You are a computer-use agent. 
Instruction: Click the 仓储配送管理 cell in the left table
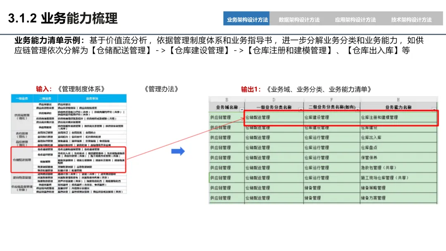coord(22,160)
